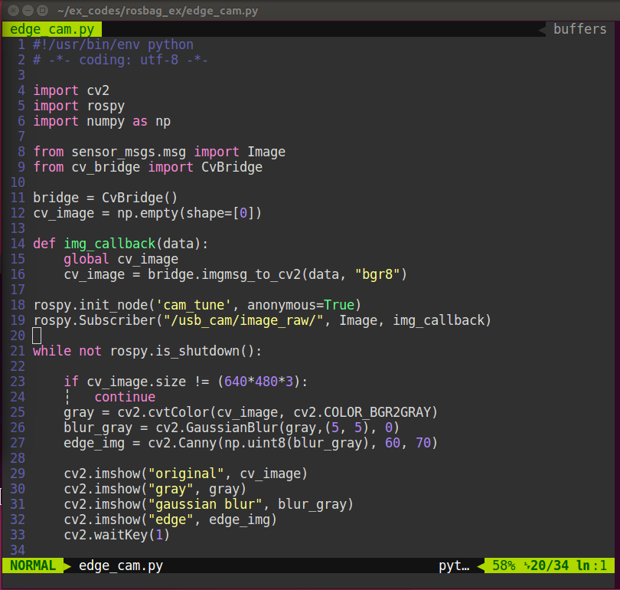620x590 pixels.
Task: Click the 58% position indicator
Action: coord(504,565)
